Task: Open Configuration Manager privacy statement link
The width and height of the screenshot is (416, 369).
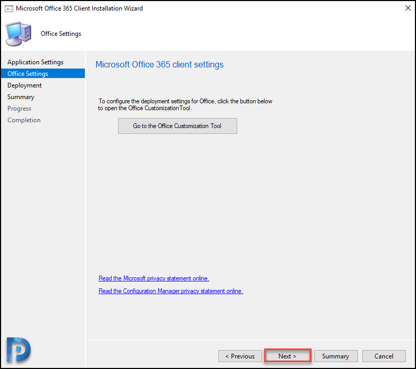Action: [x=171, y=291]
